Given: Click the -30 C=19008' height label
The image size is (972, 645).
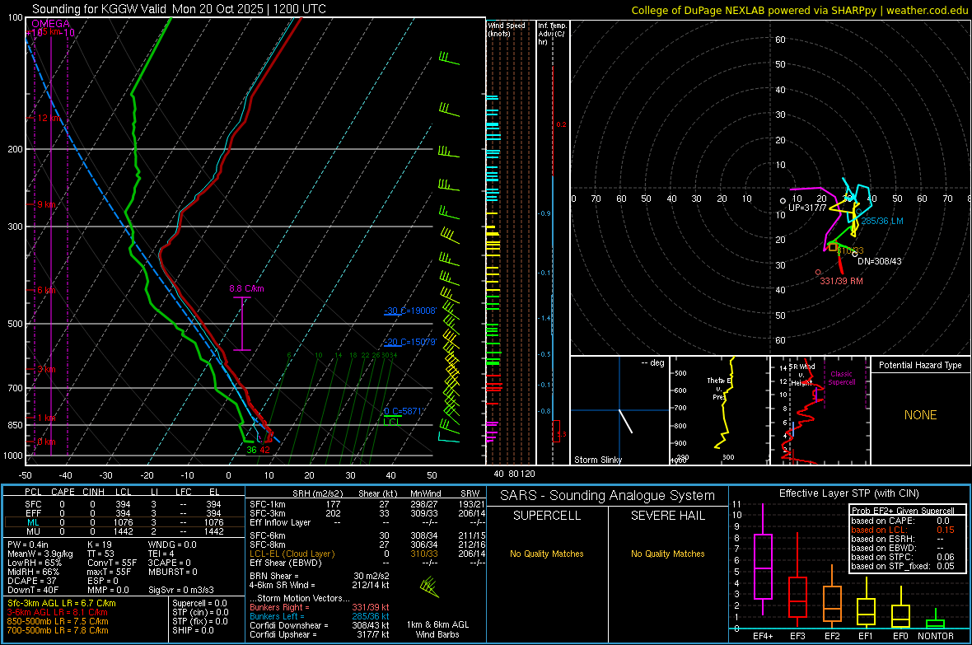Looking at the screenshot, I should coord(410,311).
